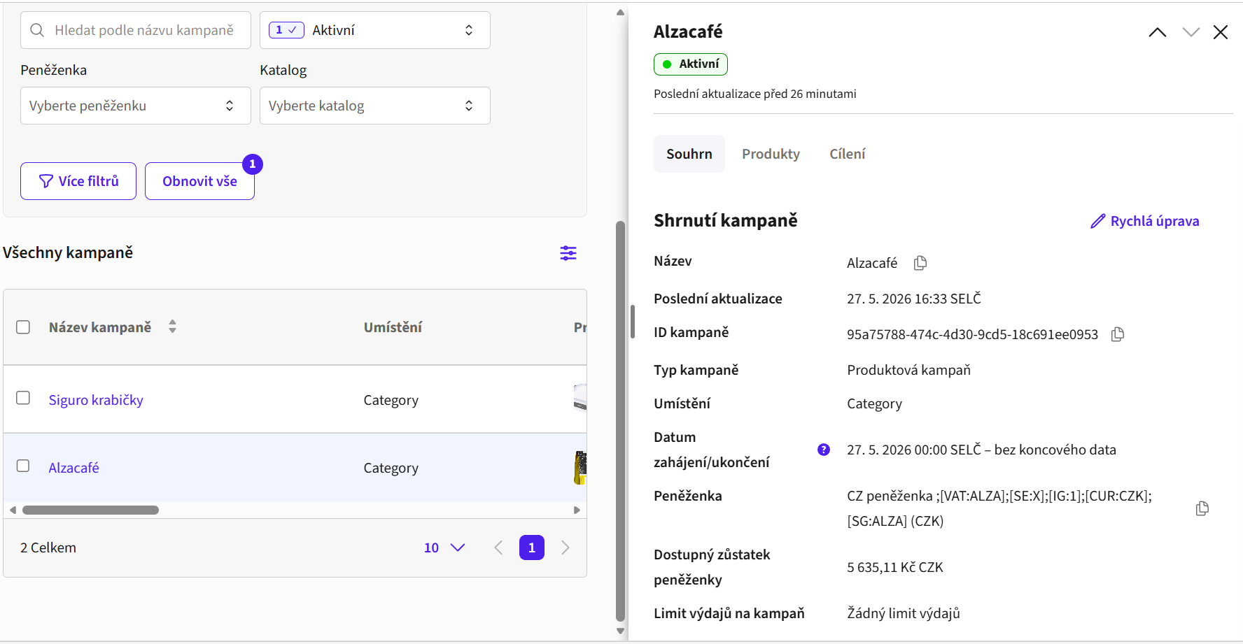The height and width of the screenshot is (644, 1243).
Task: Click the Žádný limit výdajů value
Action: point(904,613)
